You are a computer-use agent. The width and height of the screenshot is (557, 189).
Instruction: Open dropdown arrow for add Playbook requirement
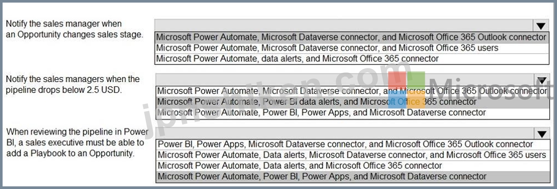[541, 133]
